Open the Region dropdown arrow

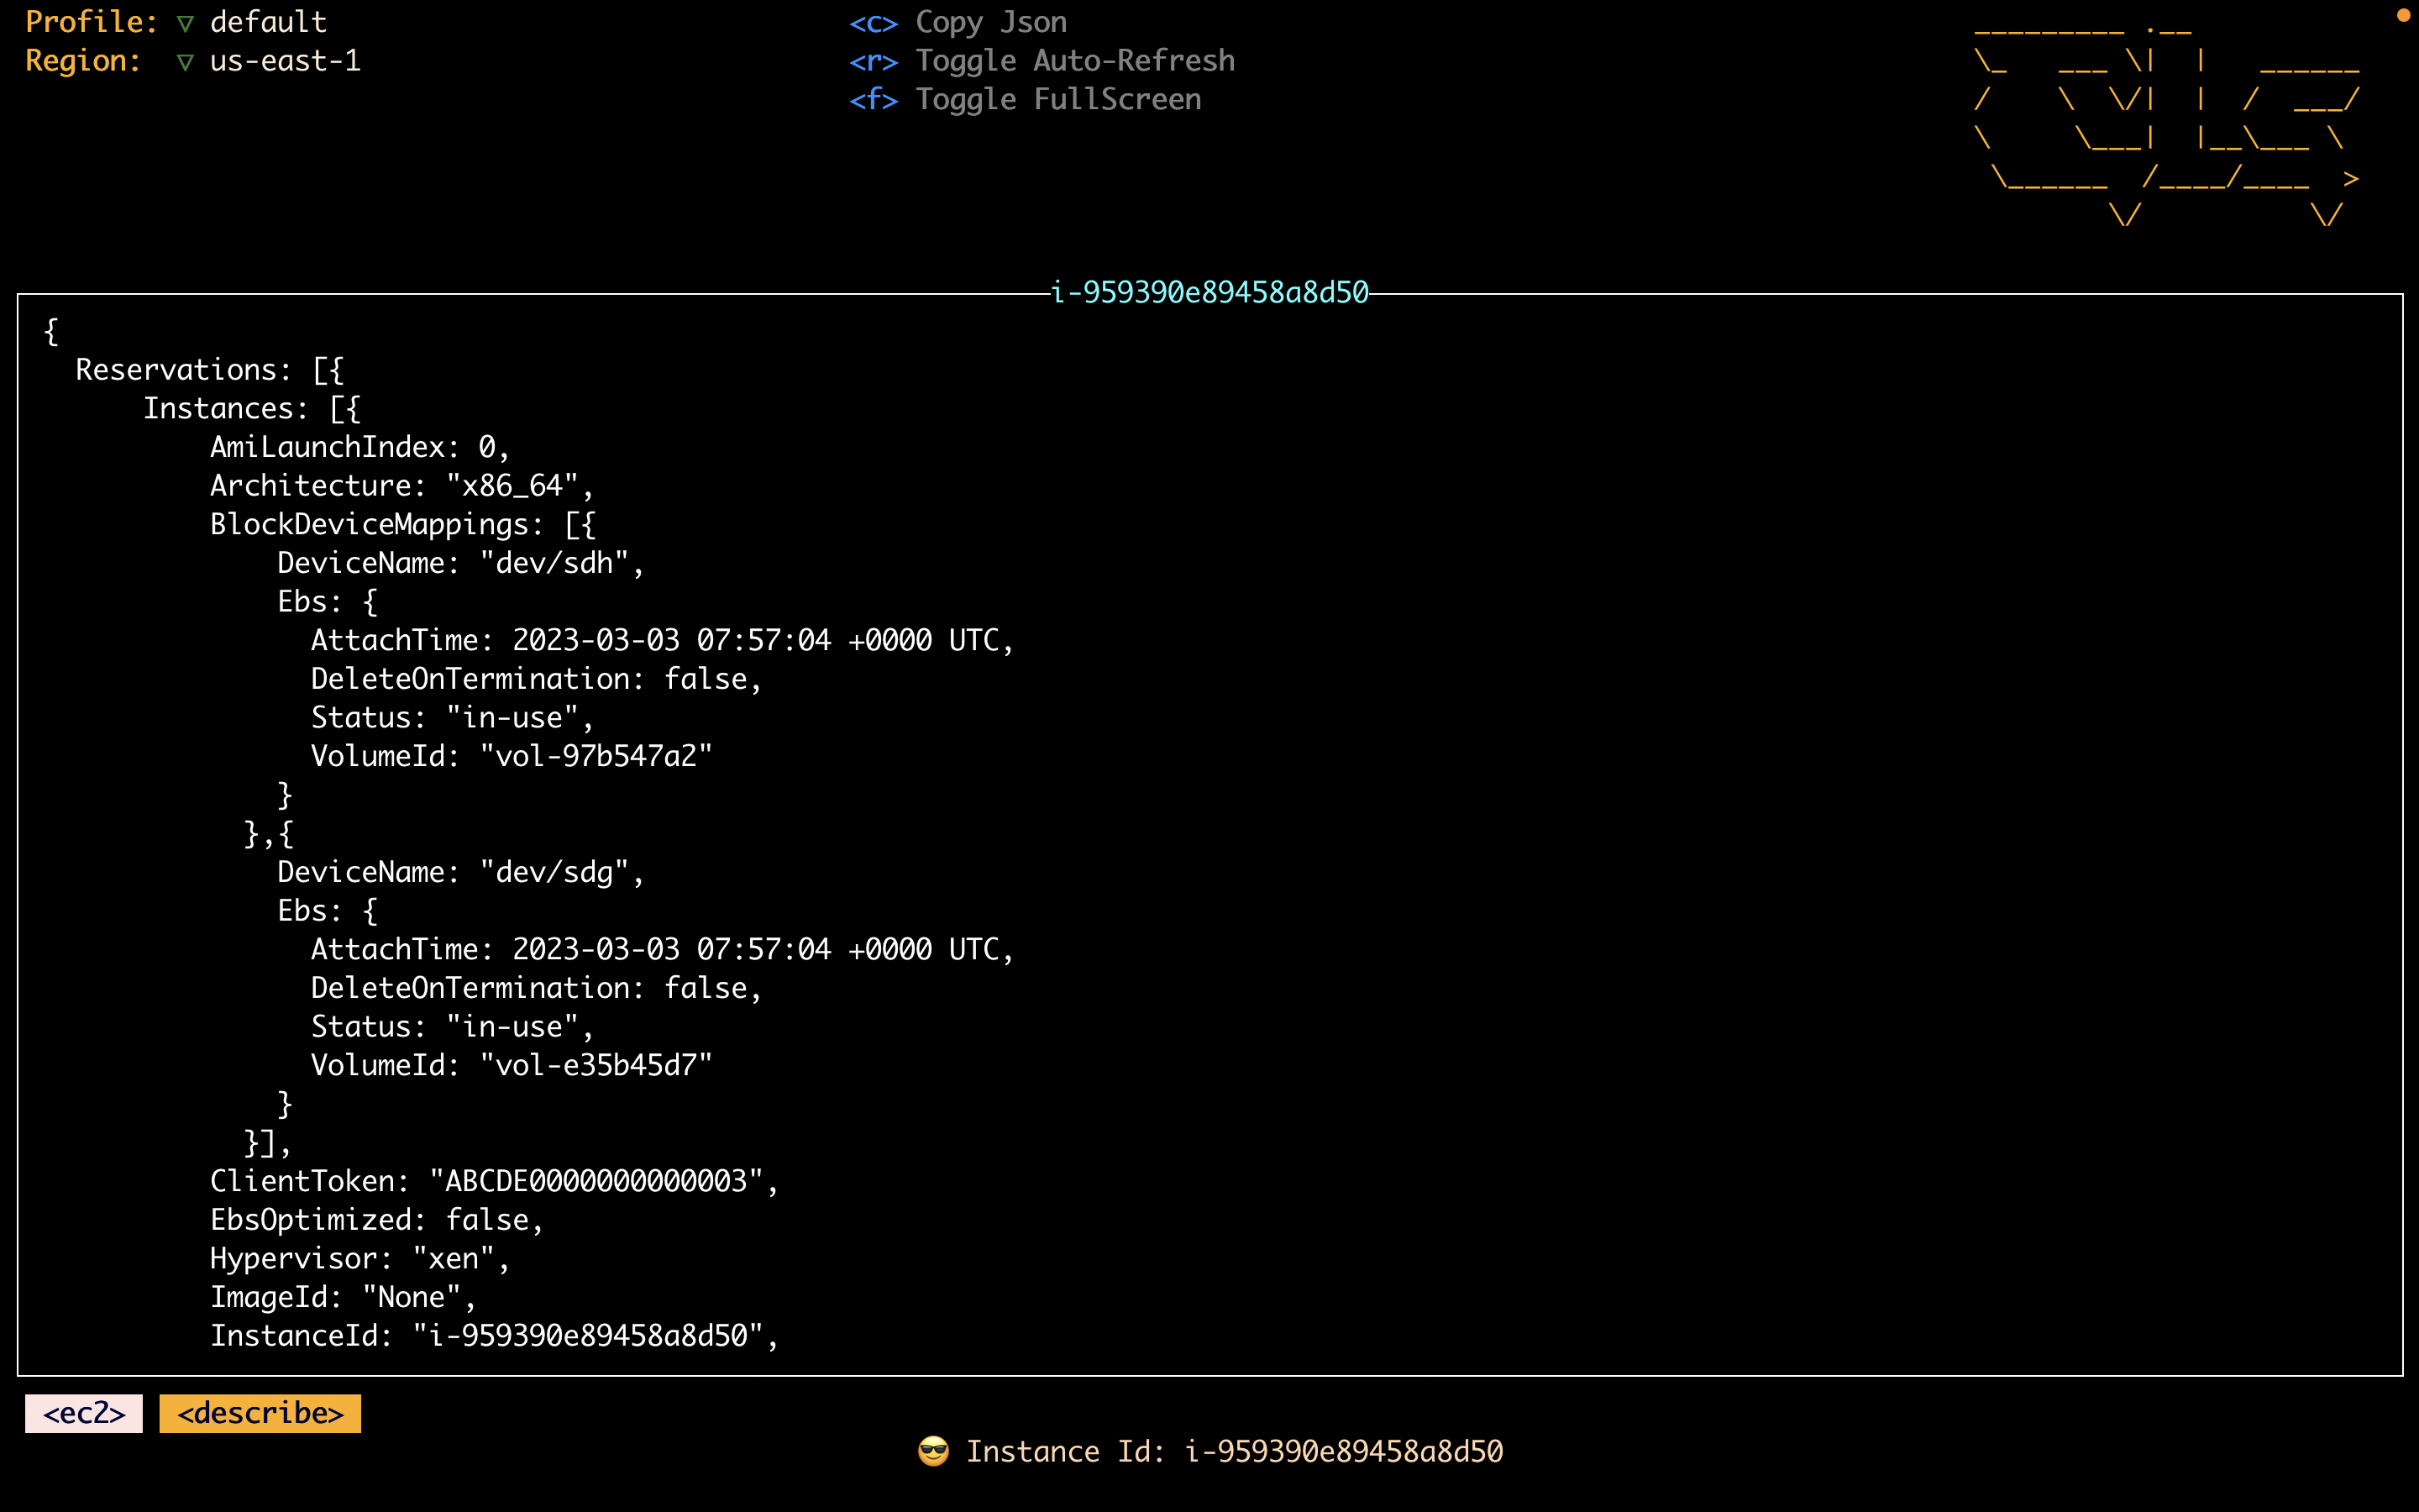(185, 62)
